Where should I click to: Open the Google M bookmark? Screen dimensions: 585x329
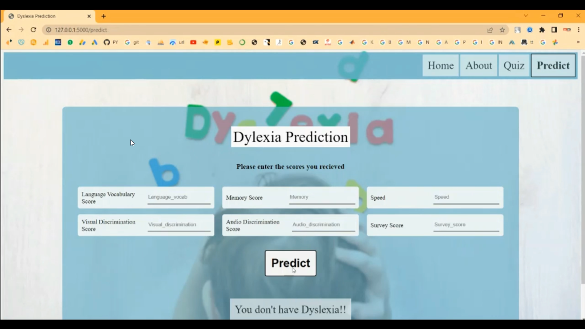(404, 42)
